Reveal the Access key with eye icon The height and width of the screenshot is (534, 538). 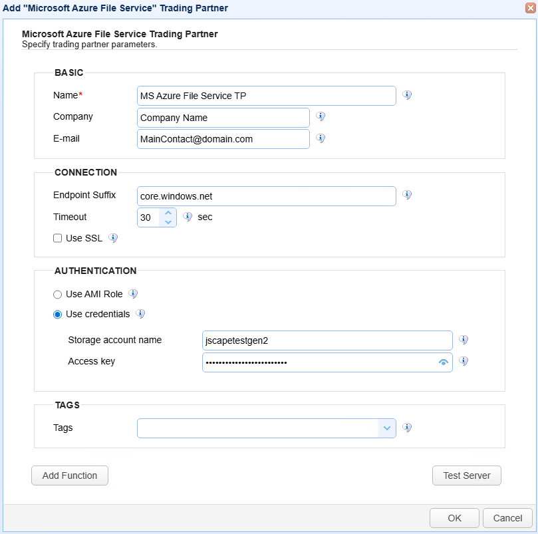tap(444, 362)
